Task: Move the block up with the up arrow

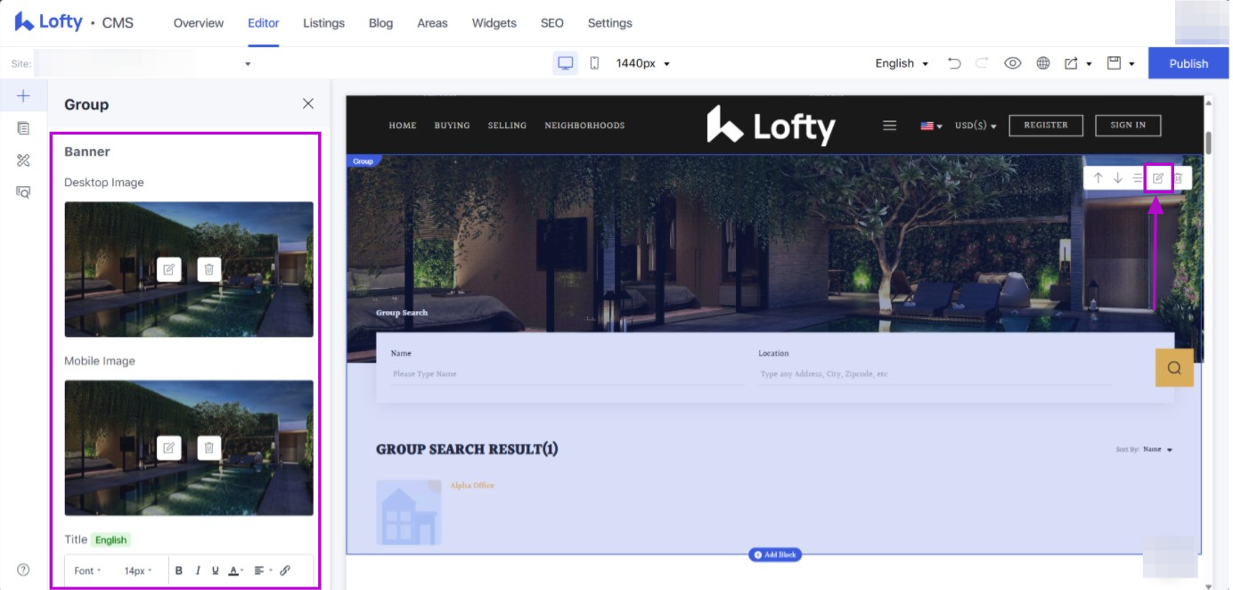Action: [1098, 178]
